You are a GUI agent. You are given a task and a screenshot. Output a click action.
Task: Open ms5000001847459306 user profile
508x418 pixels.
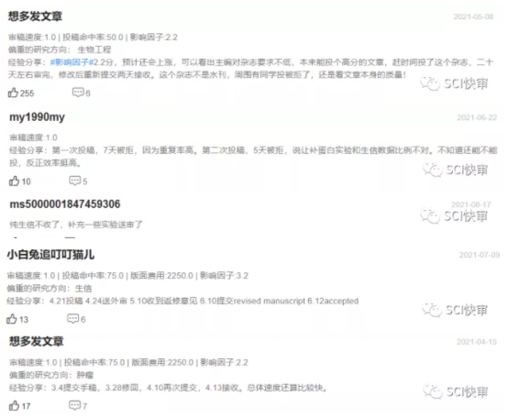tap(65, 204)
